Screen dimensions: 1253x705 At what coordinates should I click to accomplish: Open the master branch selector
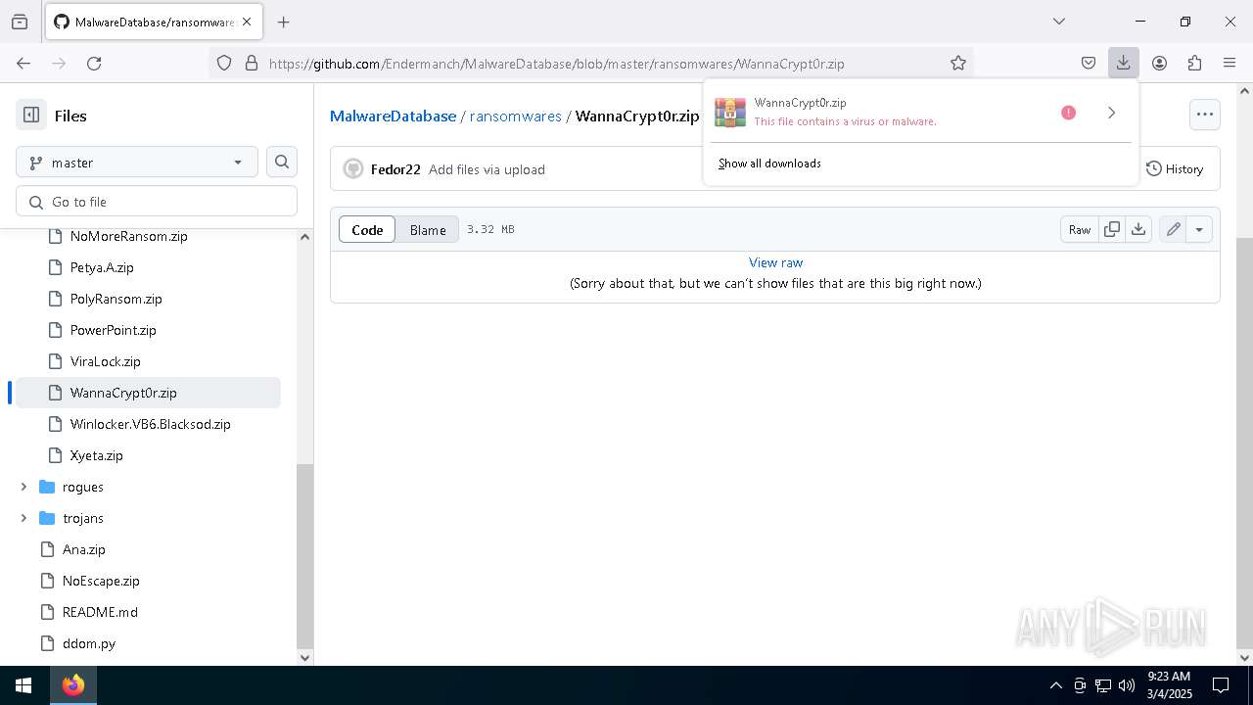[x=137, y=162]
